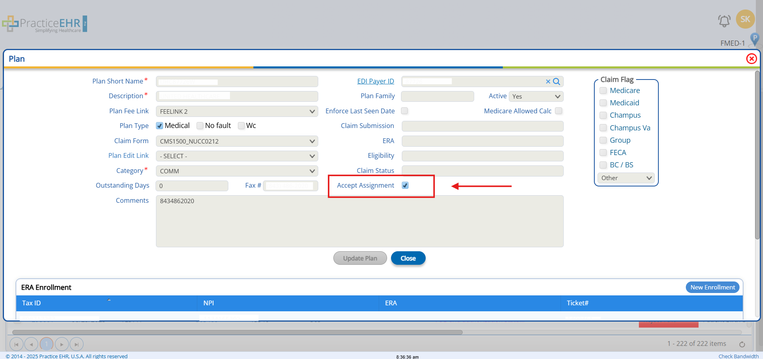Sort by the Tax ID column header
763x359 pixels.
pos(32,303)
